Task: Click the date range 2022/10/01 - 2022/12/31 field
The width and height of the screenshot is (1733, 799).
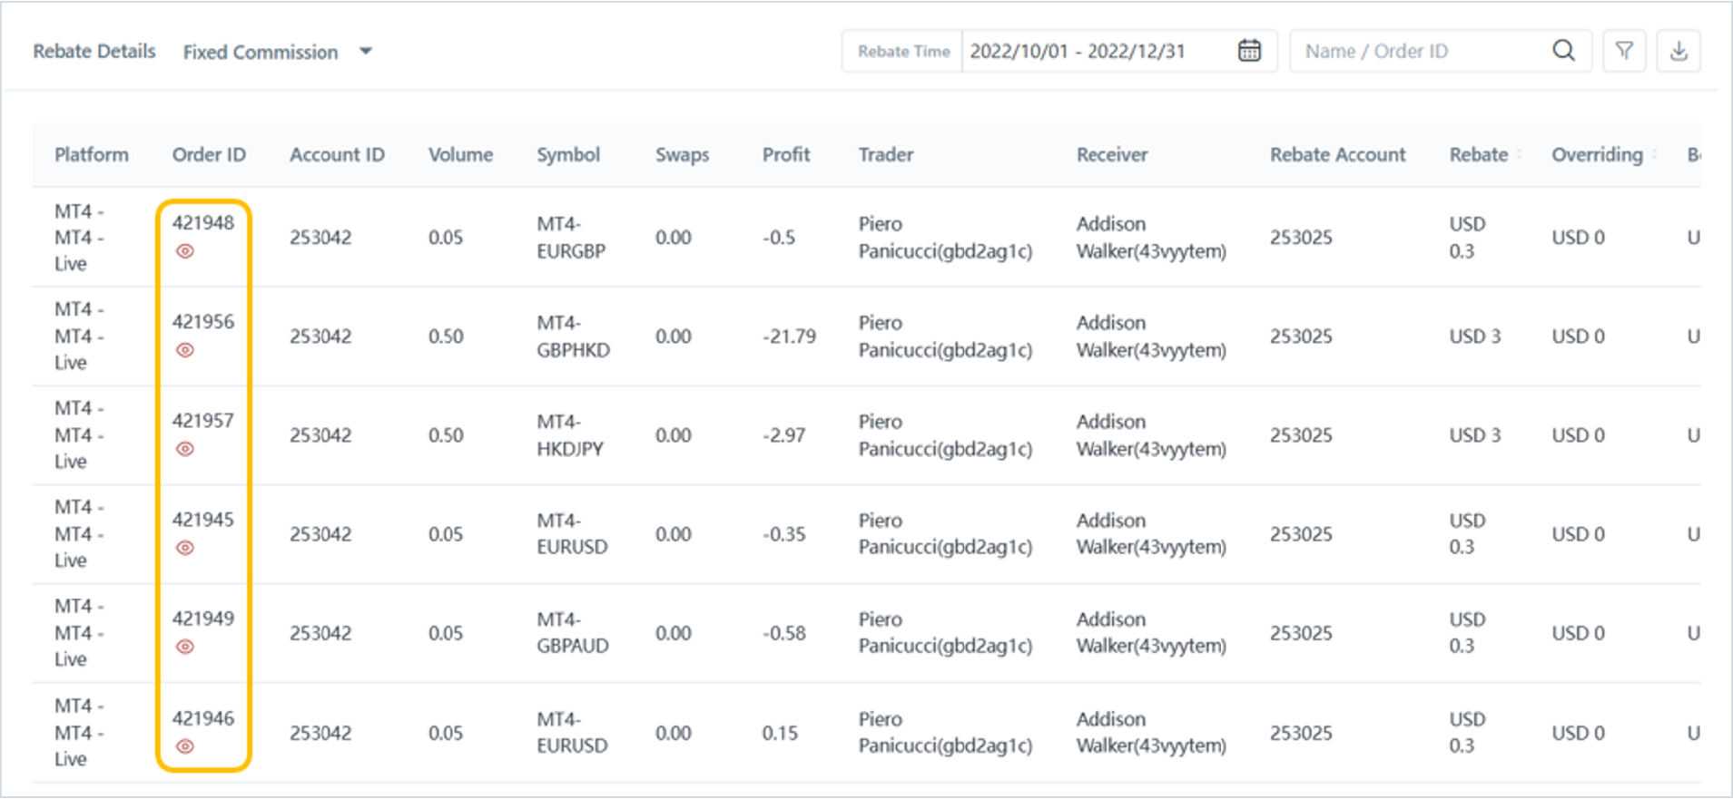Action: (1078, 52)
